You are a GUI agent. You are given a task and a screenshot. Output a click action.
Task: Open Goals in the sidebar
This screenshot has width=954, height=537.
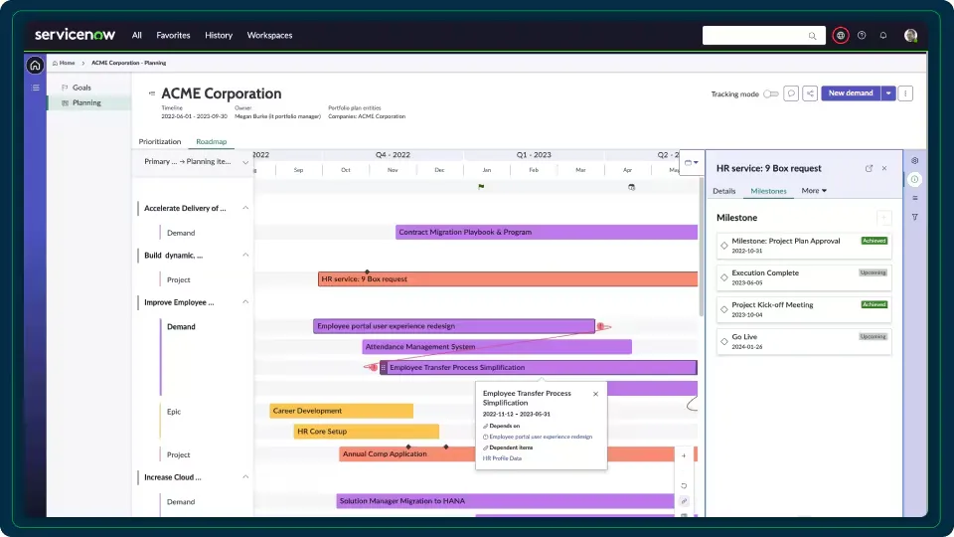click(81, 88)
